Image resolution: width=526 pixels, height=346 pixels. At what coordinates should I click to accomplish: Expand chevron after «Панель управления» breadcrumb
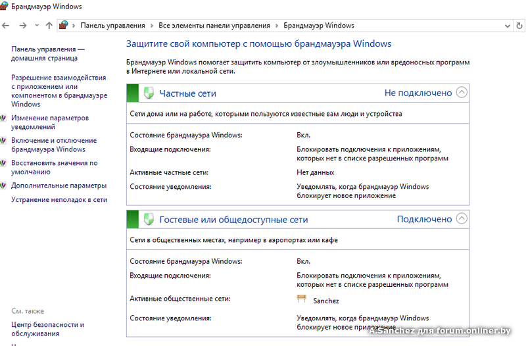[152, 26]
